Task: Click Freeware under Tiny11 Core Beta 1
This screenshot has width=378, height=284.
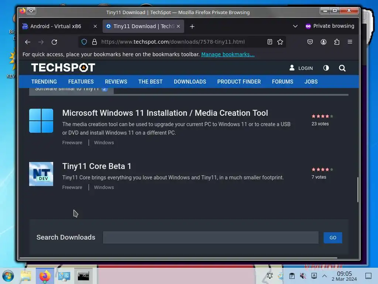Action: pyautogui.click(x=72, y=187)
